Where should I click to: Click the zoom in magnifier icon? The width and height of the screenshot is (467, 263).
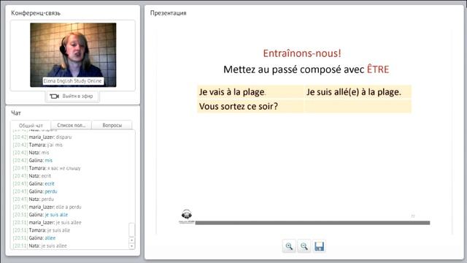pos(289,246)
